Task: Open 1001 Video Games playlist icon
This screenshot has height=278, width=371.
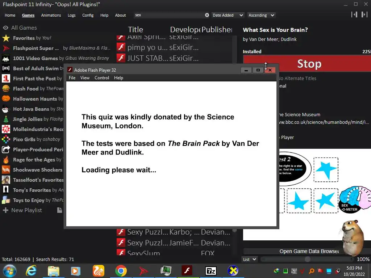Action: coord(6,58)
